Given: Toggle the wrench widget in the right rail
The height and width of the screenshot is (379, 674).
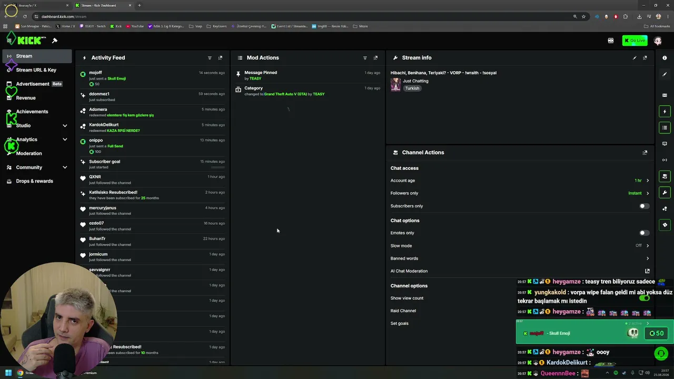Looking at the screenshot, I should (x=665, y=193).
